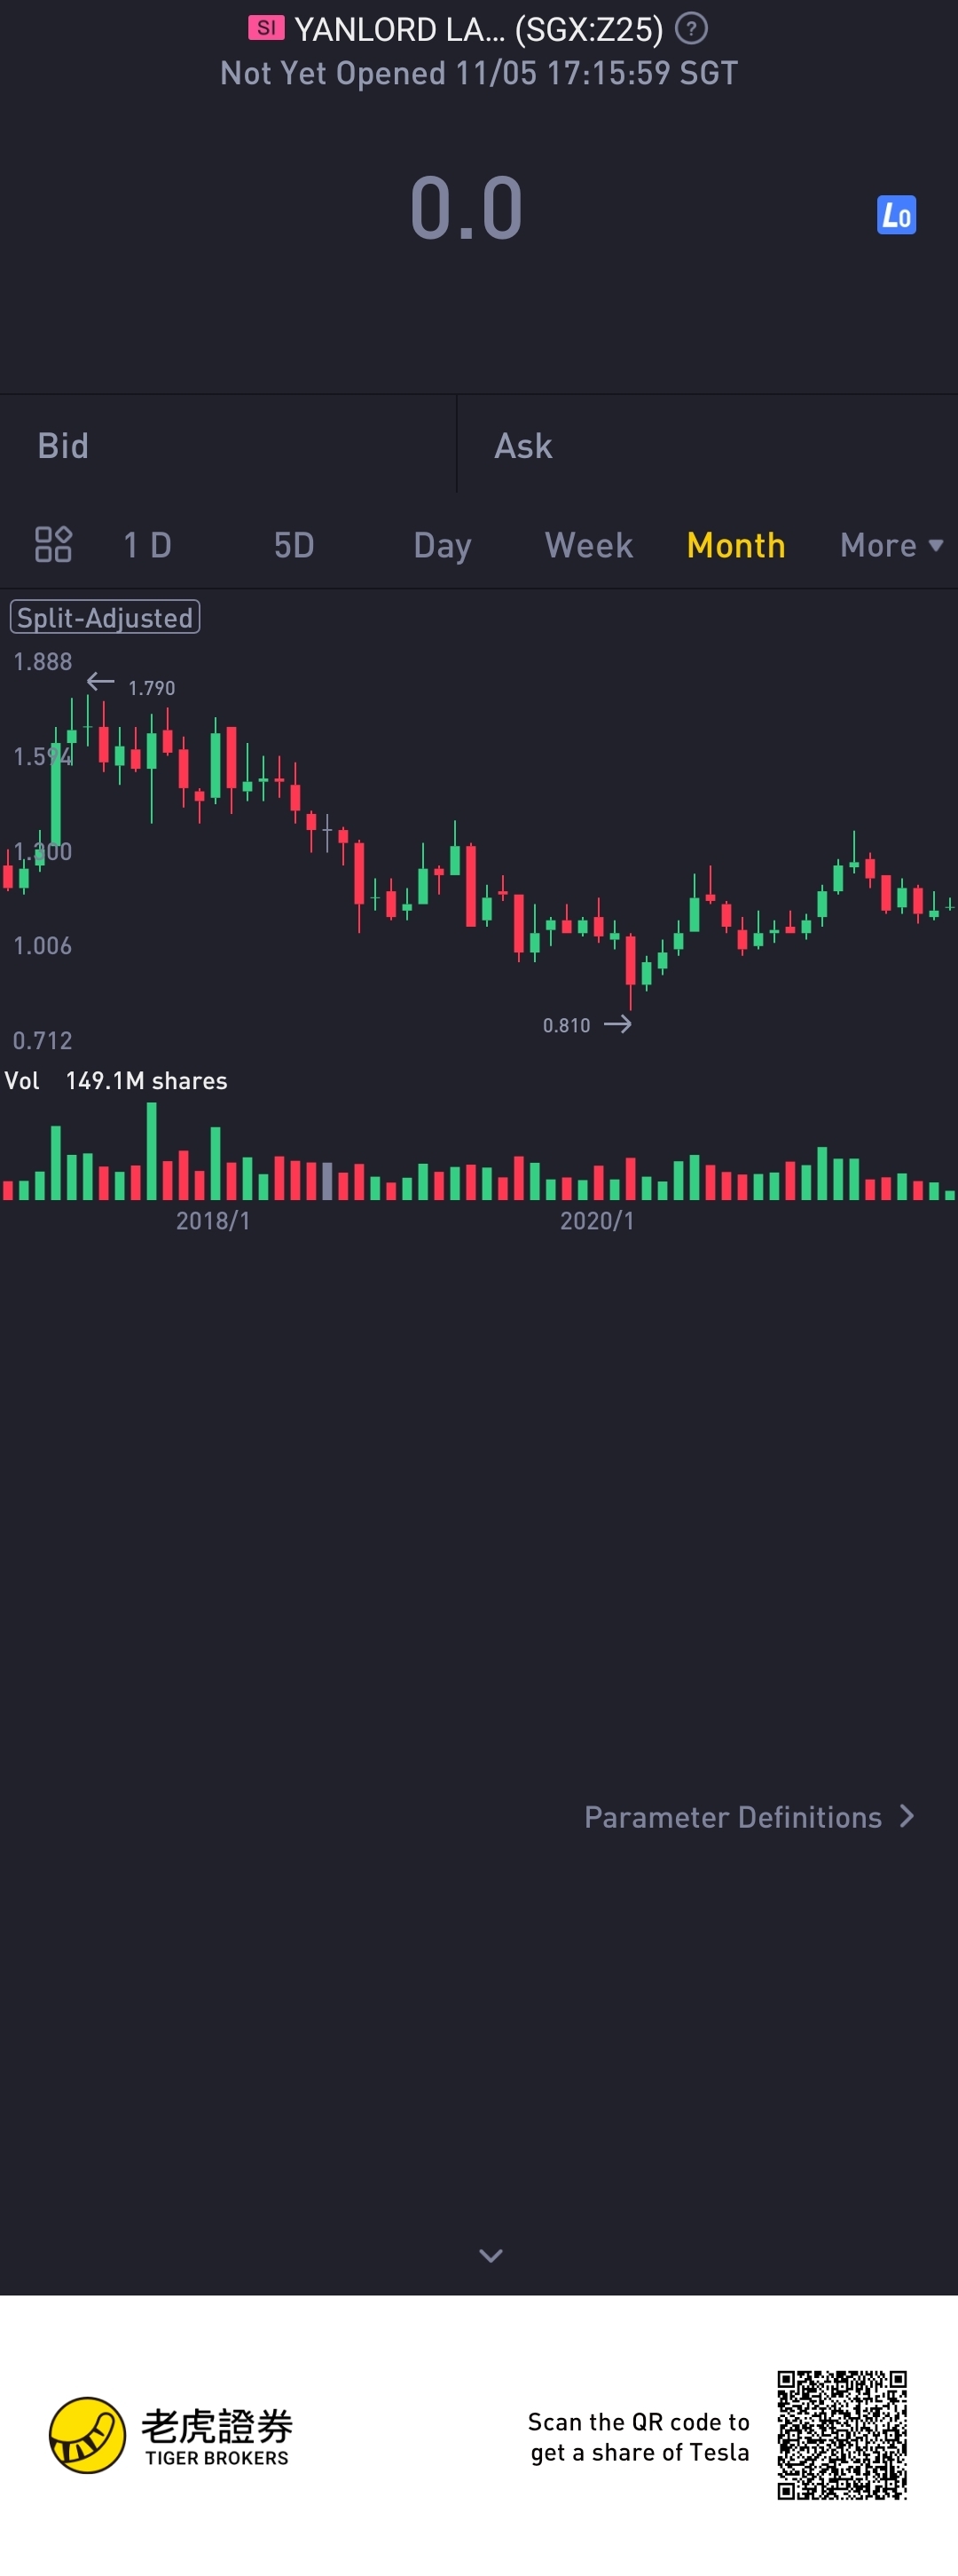Tap the Tesla share QR code
This screenshot has width=958, height=2576.
pos(842,2435)
